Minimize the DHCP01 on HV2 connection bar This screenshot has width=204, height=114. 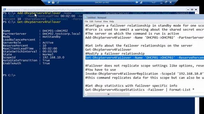pyautogui.click(x=161, y=3)
